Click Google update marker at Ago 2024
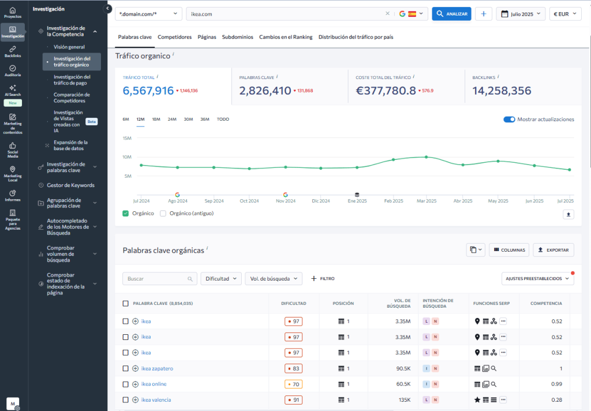591x411 pixels. click(178, 195)
